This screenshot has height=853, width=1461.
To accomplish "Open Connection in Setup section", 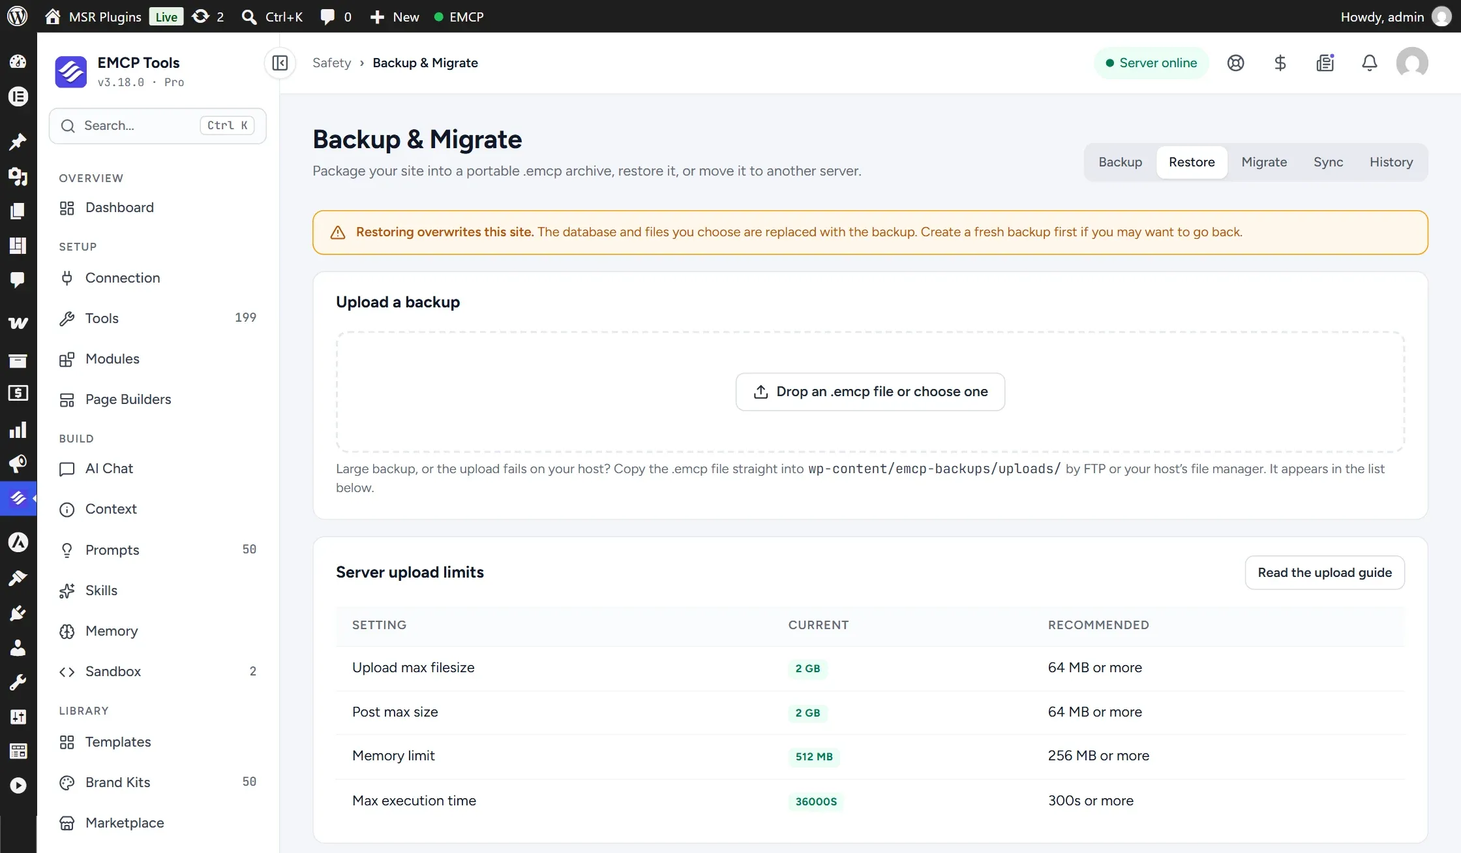I will pyautogui.click(x=158, y=278).
